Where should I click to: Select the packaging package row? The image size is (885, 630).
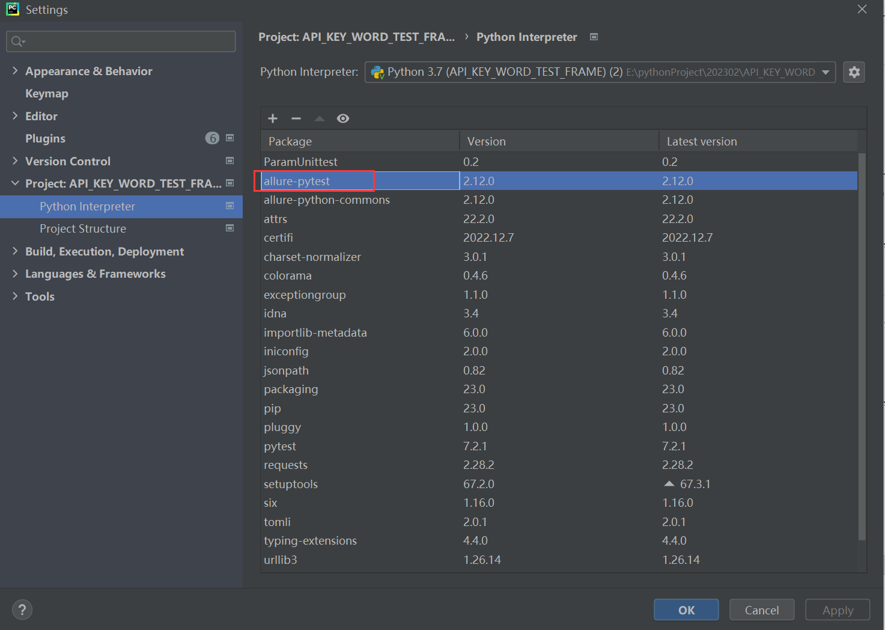tap(559, 389)
